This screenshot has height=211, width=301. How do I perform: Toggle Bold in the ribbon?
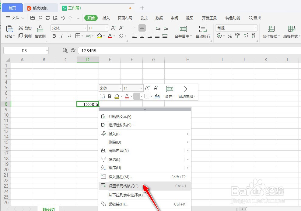coord(54,36)
